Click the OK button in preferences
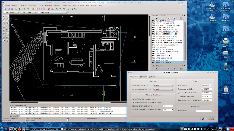 tap(203, 119)
